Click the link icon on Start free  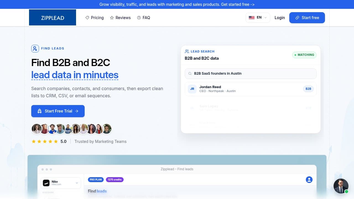[x=297, y=18]
